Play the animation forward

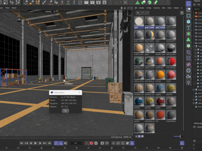(x=35, y=143)
